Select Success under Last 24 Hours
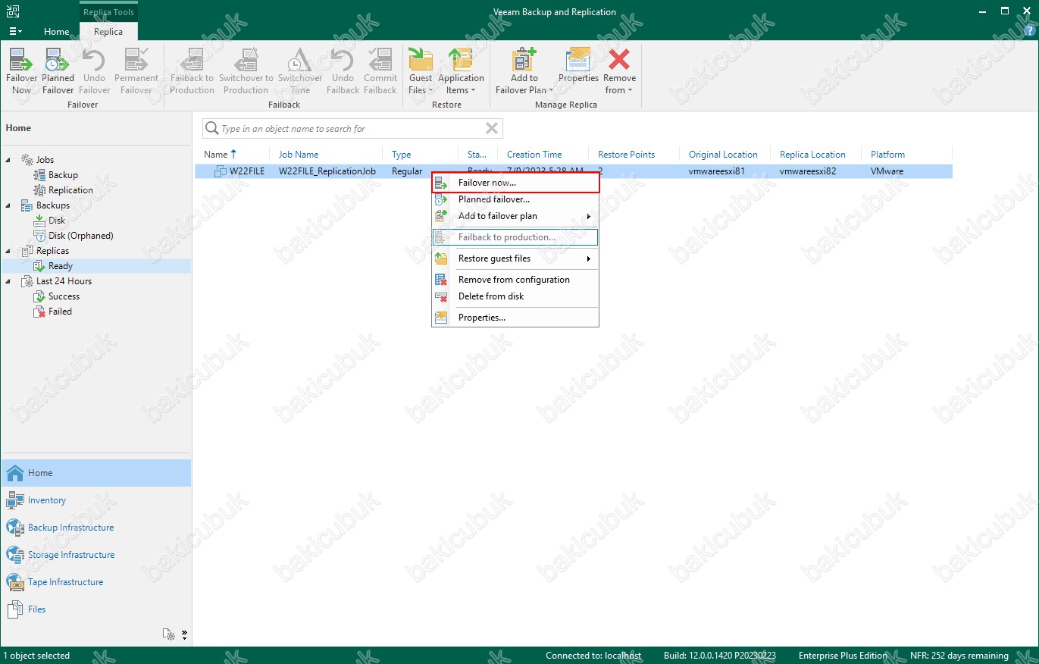Image resolution: width=1039 pixels, height=664 pixels. point(64,296)
